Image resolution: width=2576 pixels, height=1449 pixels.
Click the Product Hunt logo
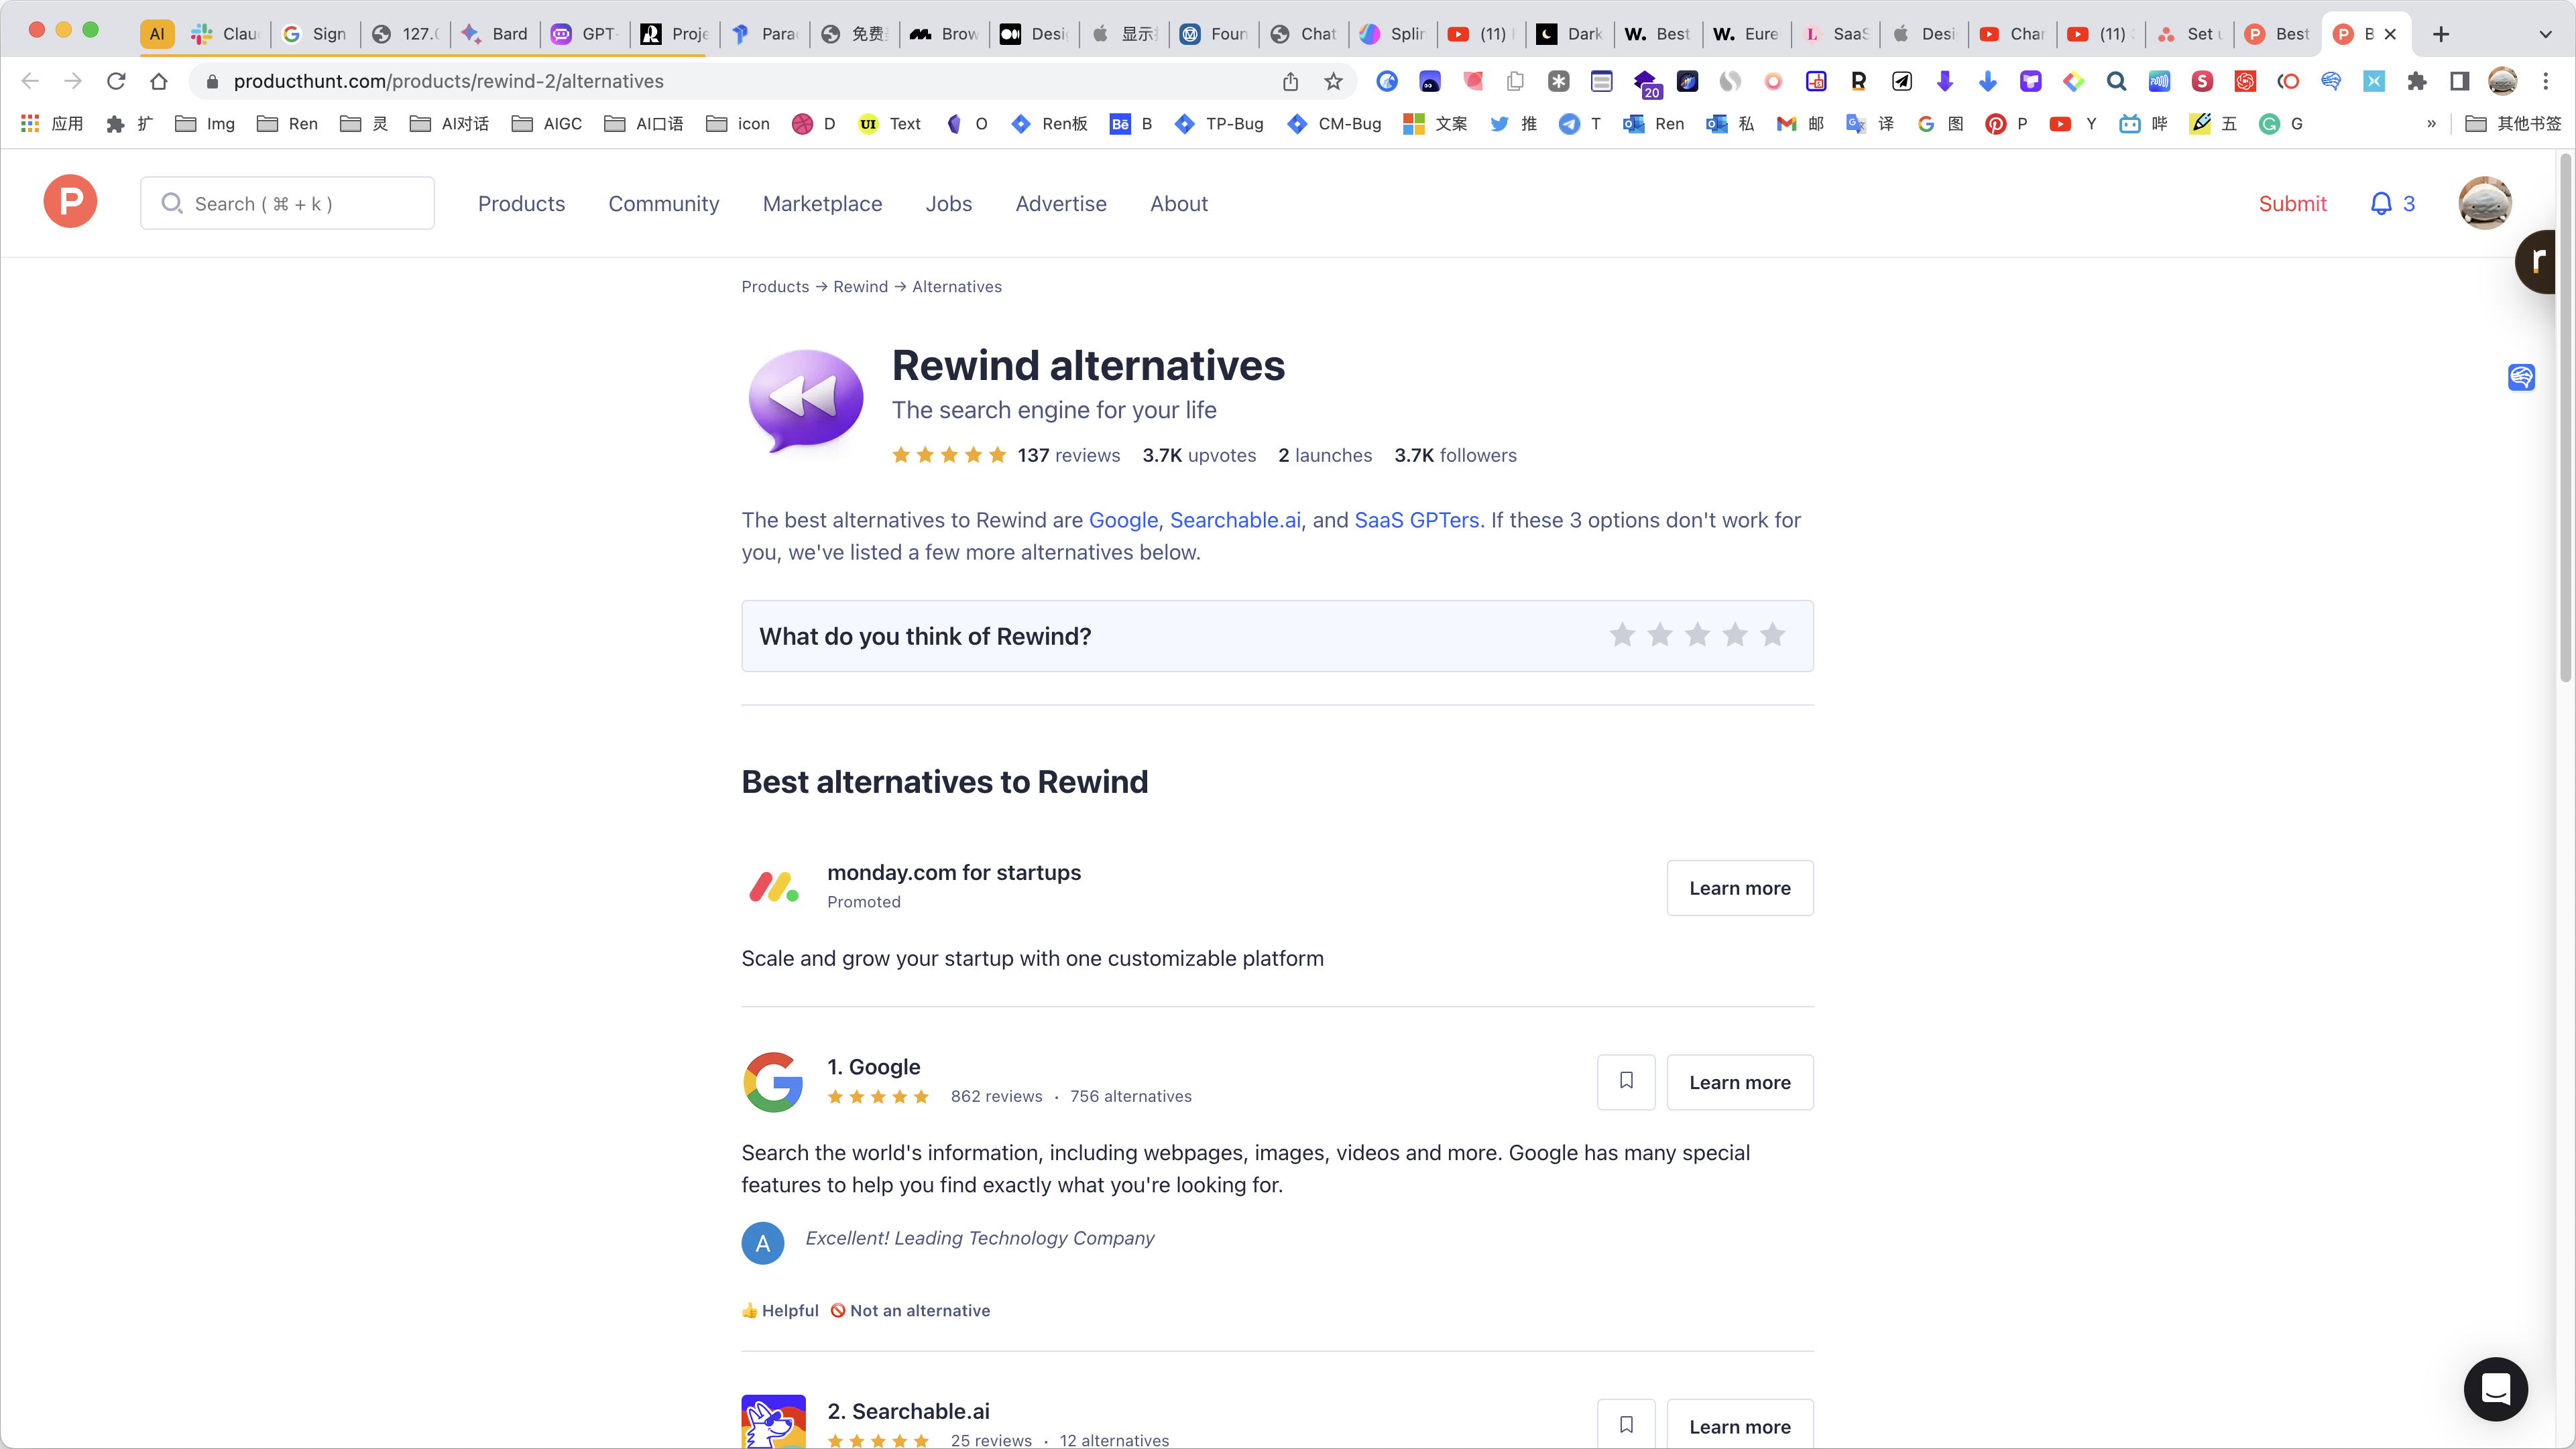point(70,202)
